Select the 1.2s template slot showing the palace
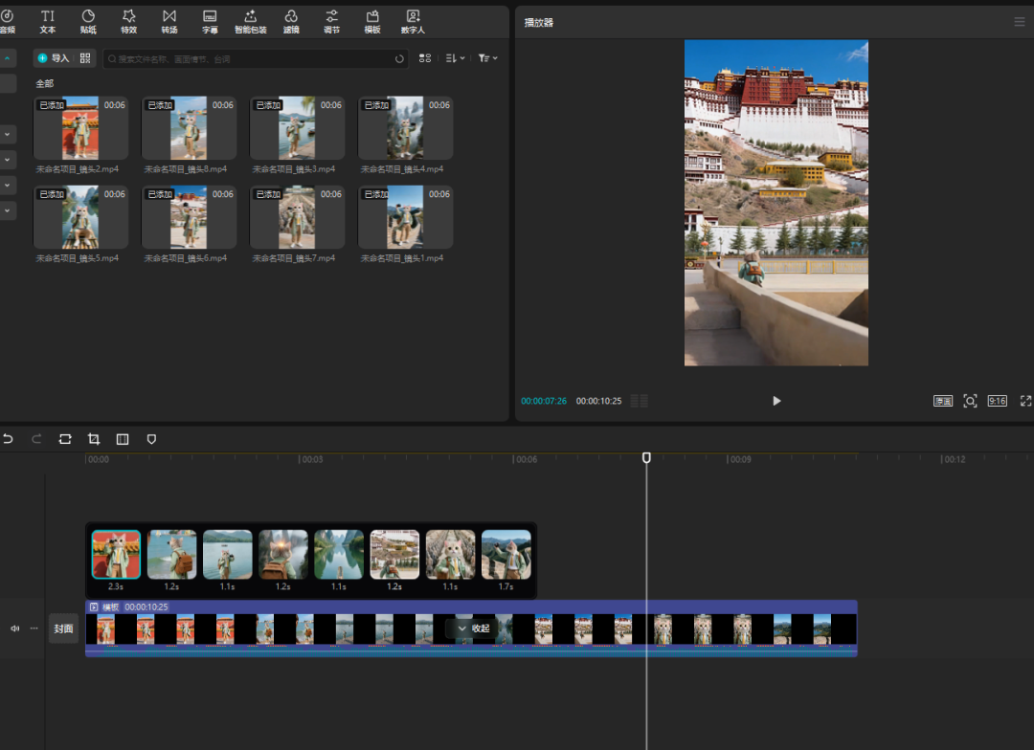1034x750 pixels. click(x=394, y=554)
